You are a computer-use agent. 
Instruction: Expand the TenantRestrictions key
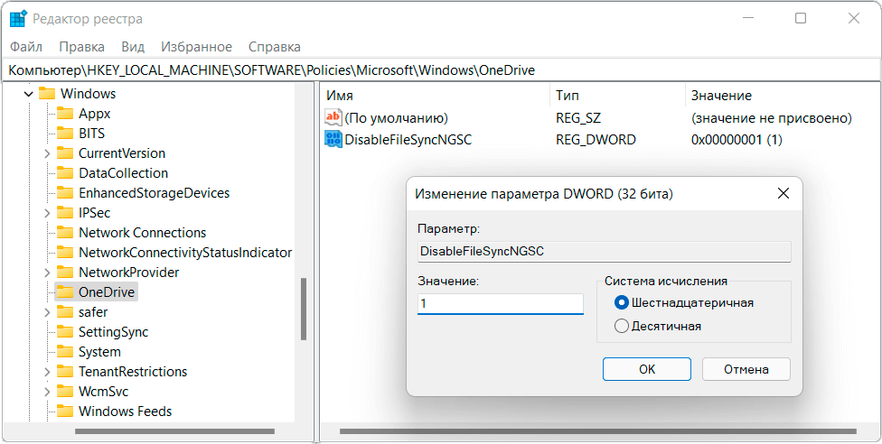(x=47, y=372)
